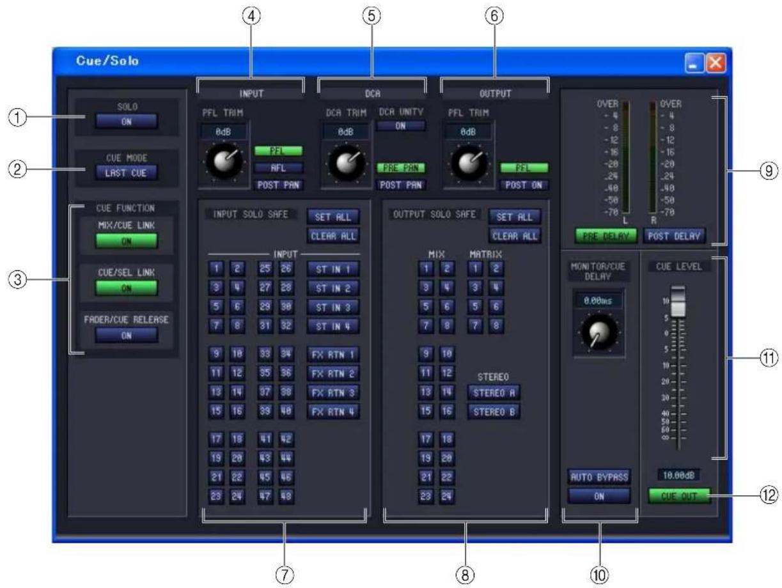
Task: Toggle input channel 48 solo safe
Action: tap(285, 496)
